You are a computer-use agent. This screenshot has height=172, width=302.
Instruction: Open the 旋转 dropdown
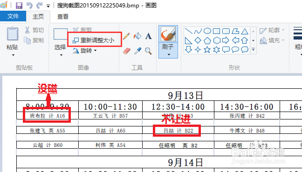point(84,51)
